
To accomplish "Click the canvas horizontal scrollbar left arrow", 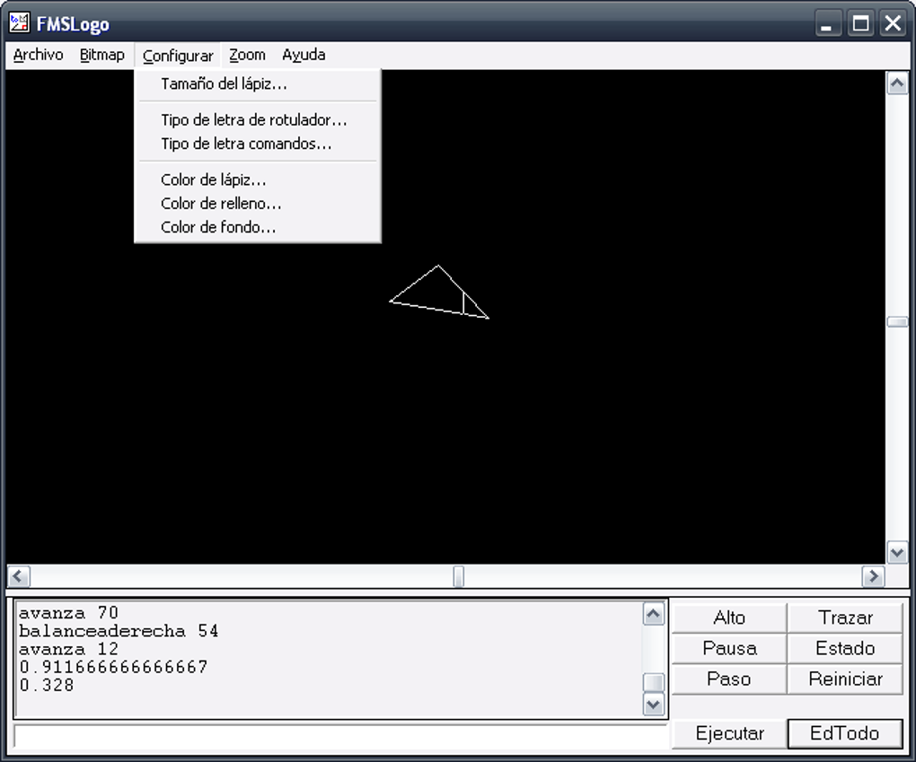I will (x=18, y=576).
